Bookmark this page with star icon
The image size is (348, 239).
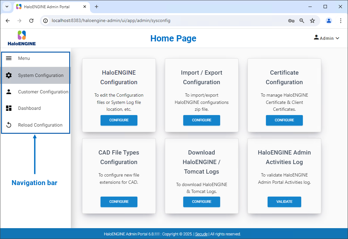tap(312, 20)
